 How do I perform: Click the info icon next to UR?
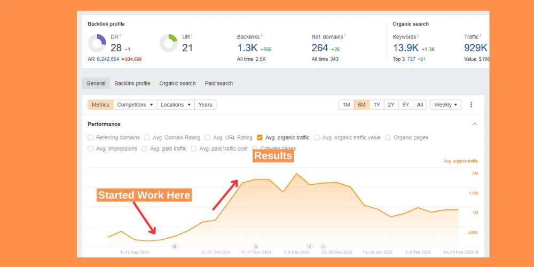tap(192, 35)
